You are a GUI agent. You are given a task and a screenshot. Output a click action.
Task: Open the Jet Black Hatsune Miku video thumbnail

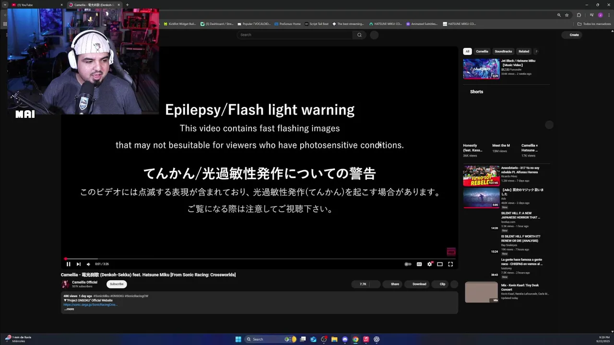(481, 69)
